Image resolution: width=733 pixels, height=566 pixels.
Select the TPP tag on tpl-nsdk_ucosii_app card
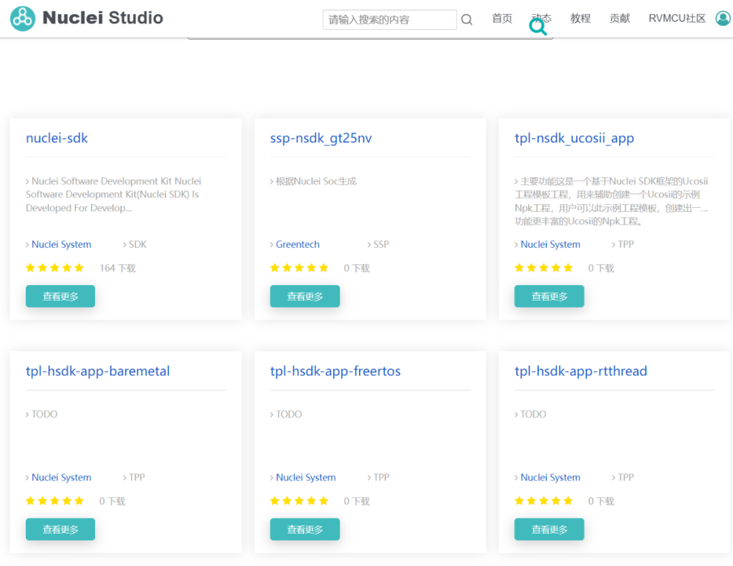pyautogui.click(x=626, y=244)
